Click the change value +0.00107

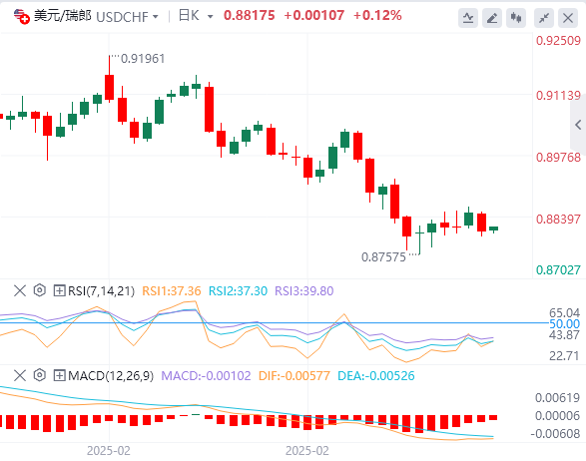pyautogui.click(x=313, y=16)
